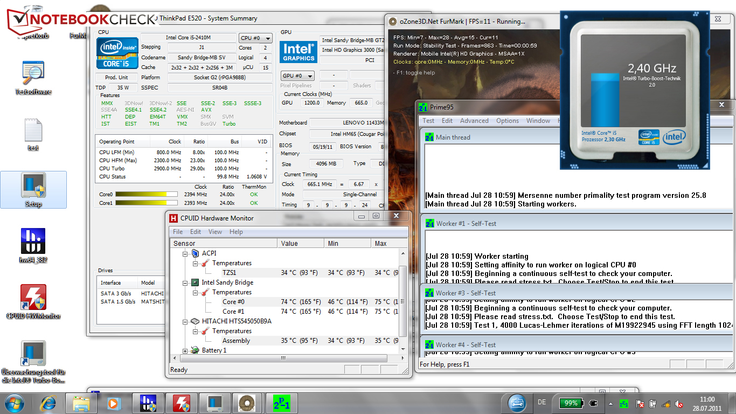Open HWMonitor View menu

point(215,232)
